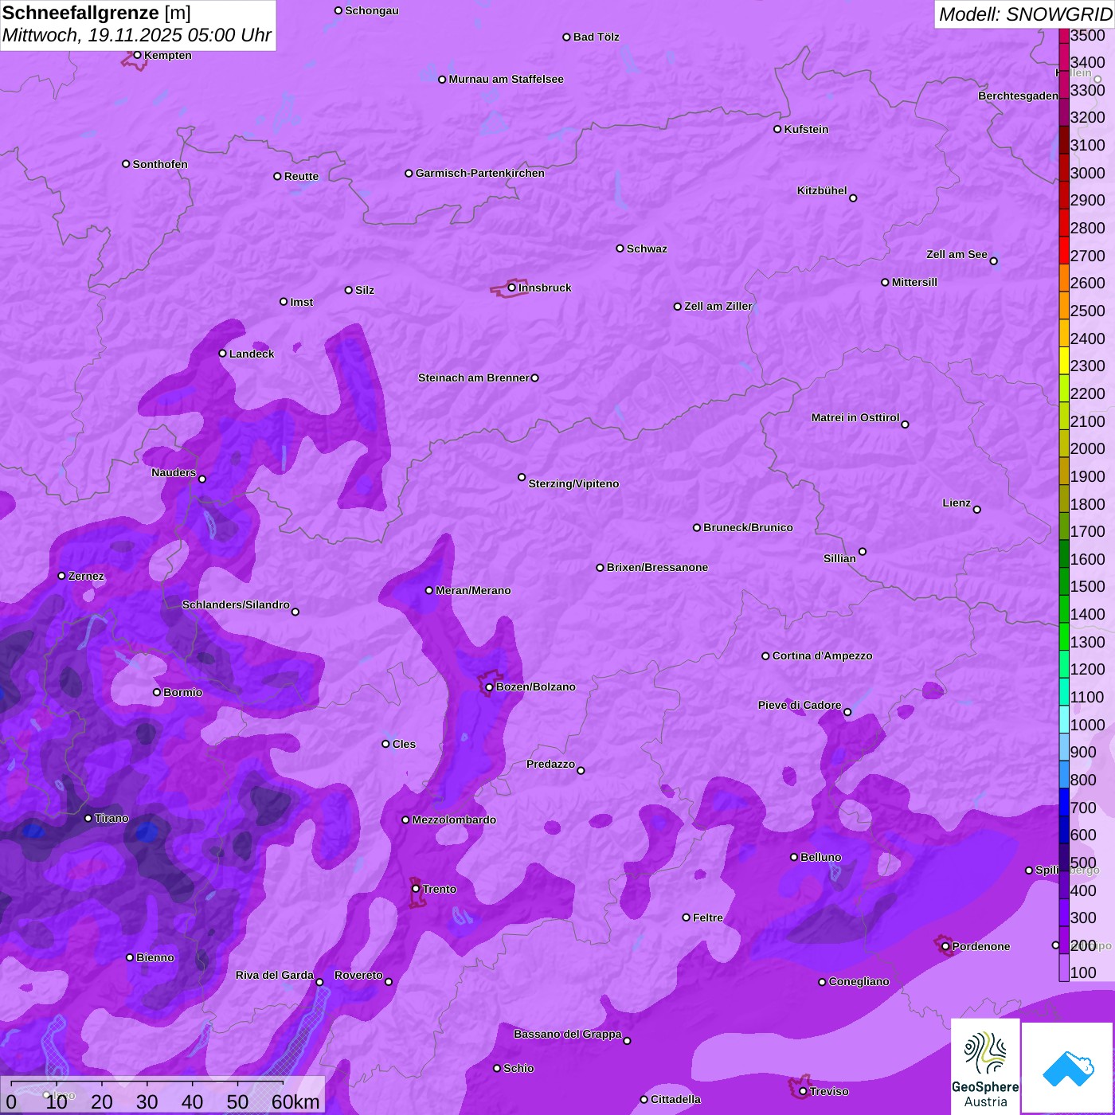The width and height of the screenshot is (1115, 1115).
Task: Select the Kitzbühel label
Action: click(x=822, y=190)
